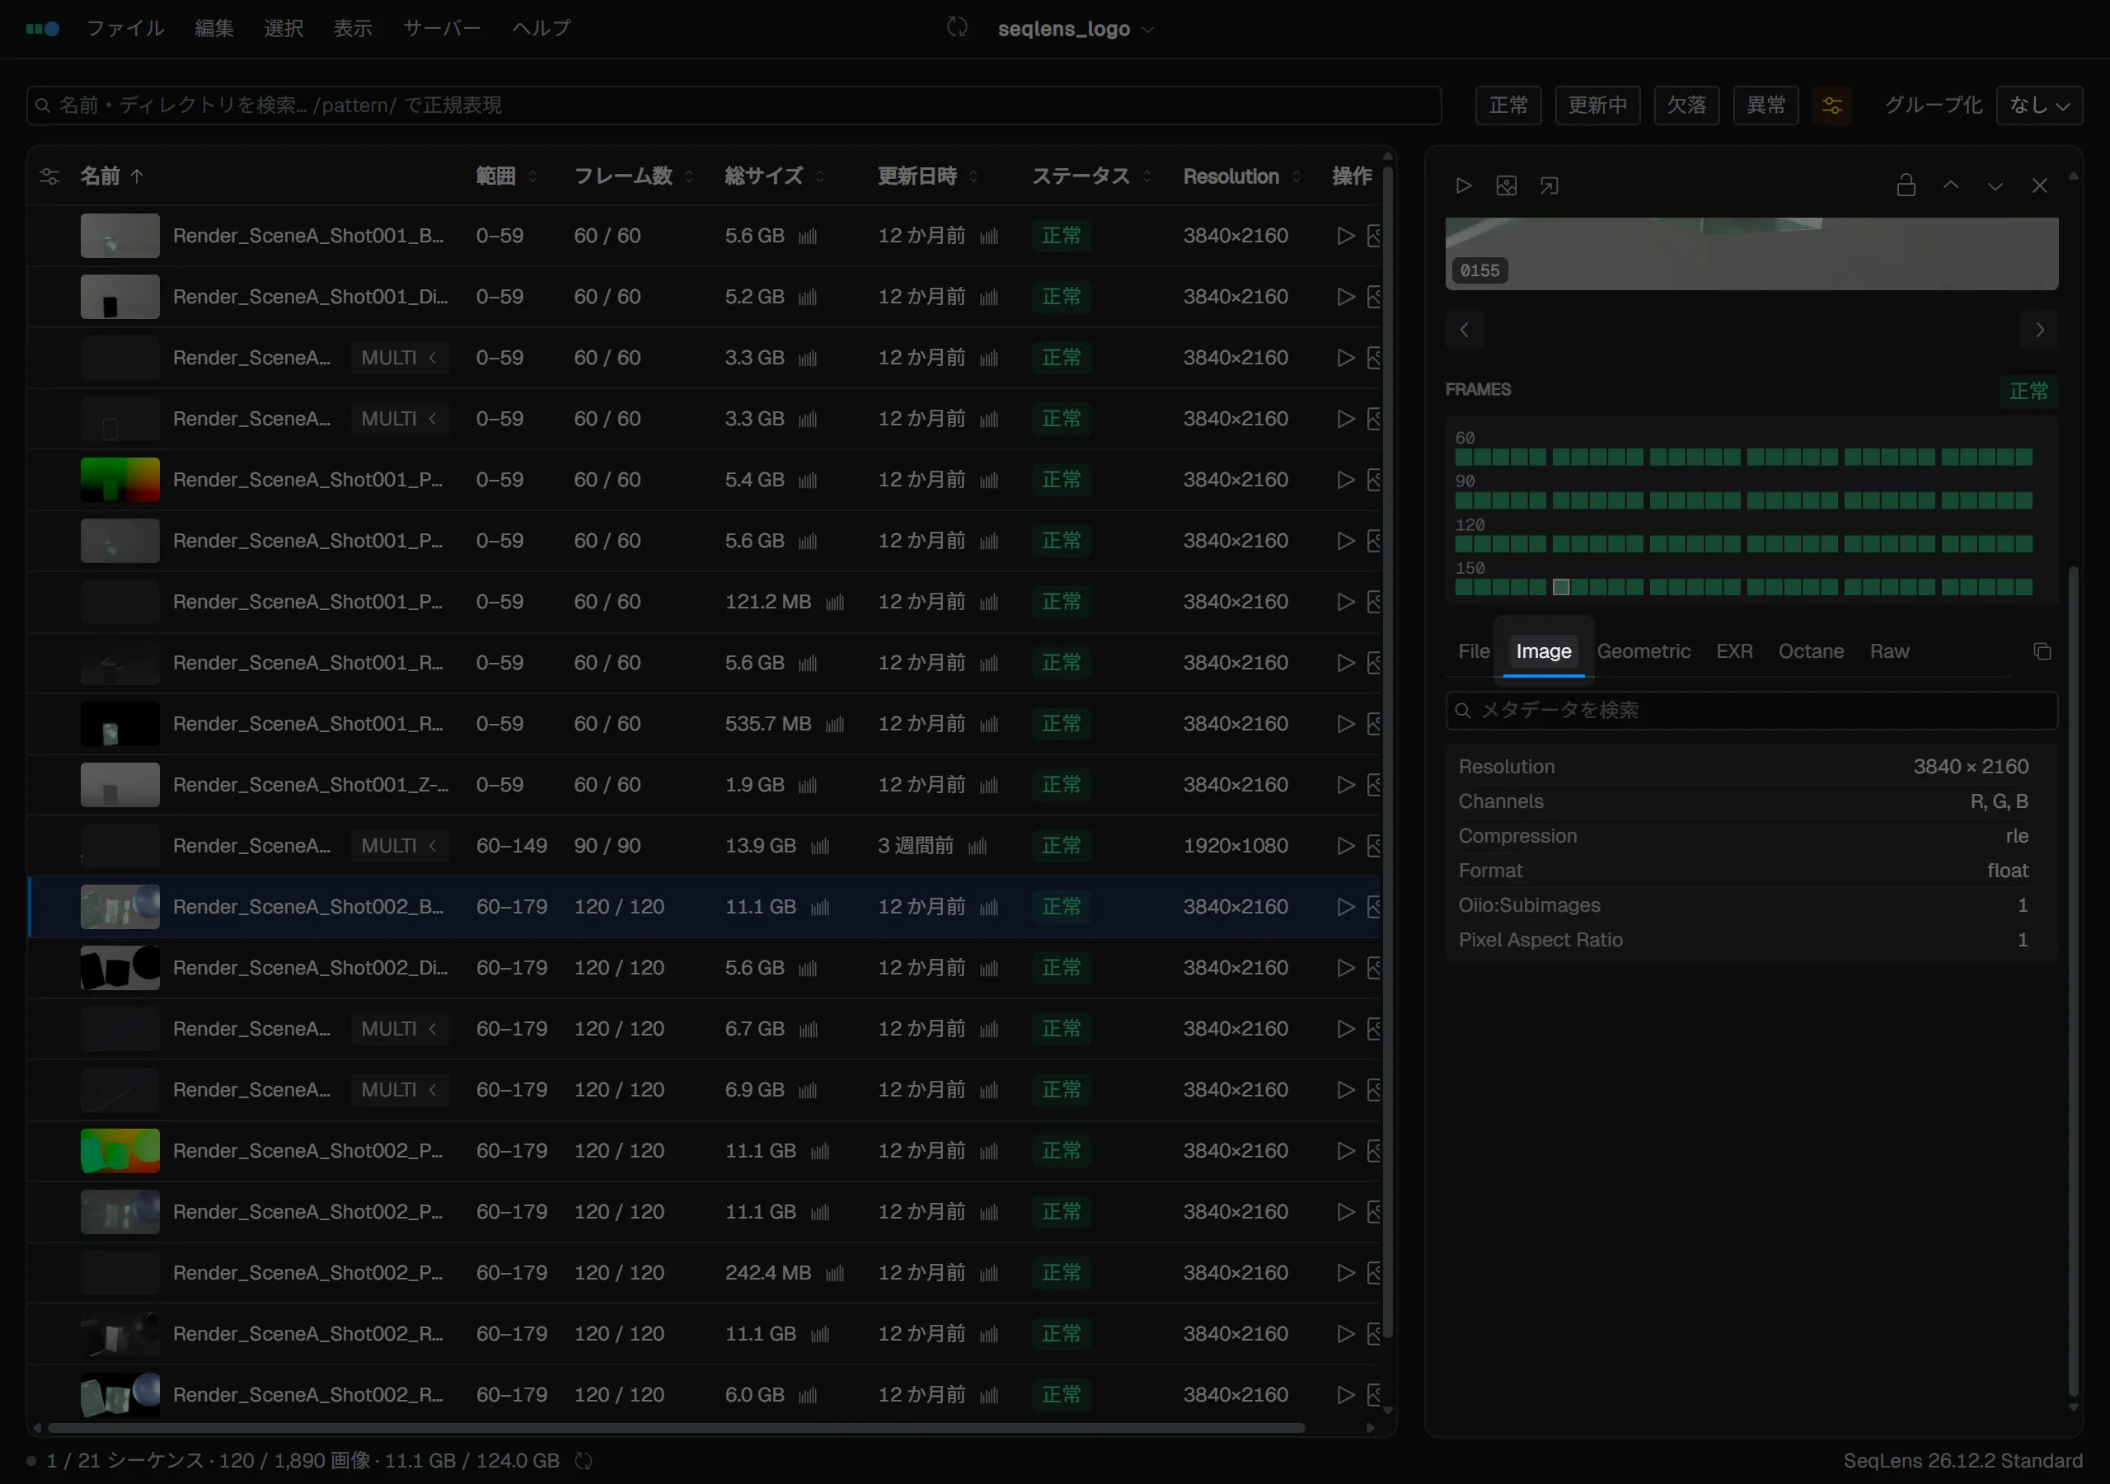Click the preview image showing frame 0155
Viewport: 2110px width, 1484px height.
[x=1751, y=254]
